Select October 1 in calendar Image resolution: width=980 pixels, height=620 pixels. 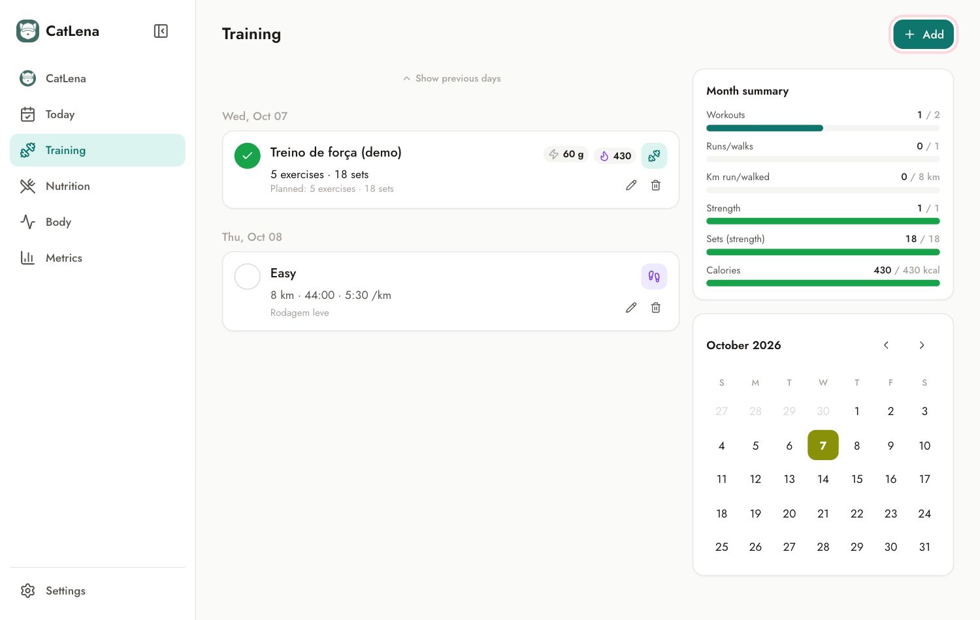click(857, 411)
